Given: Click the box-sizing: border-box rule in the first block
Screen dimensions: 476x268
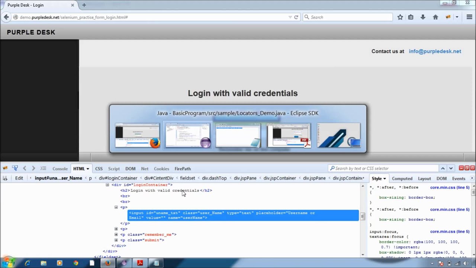Looking at the screenshot, I should [x=407, y=198].
